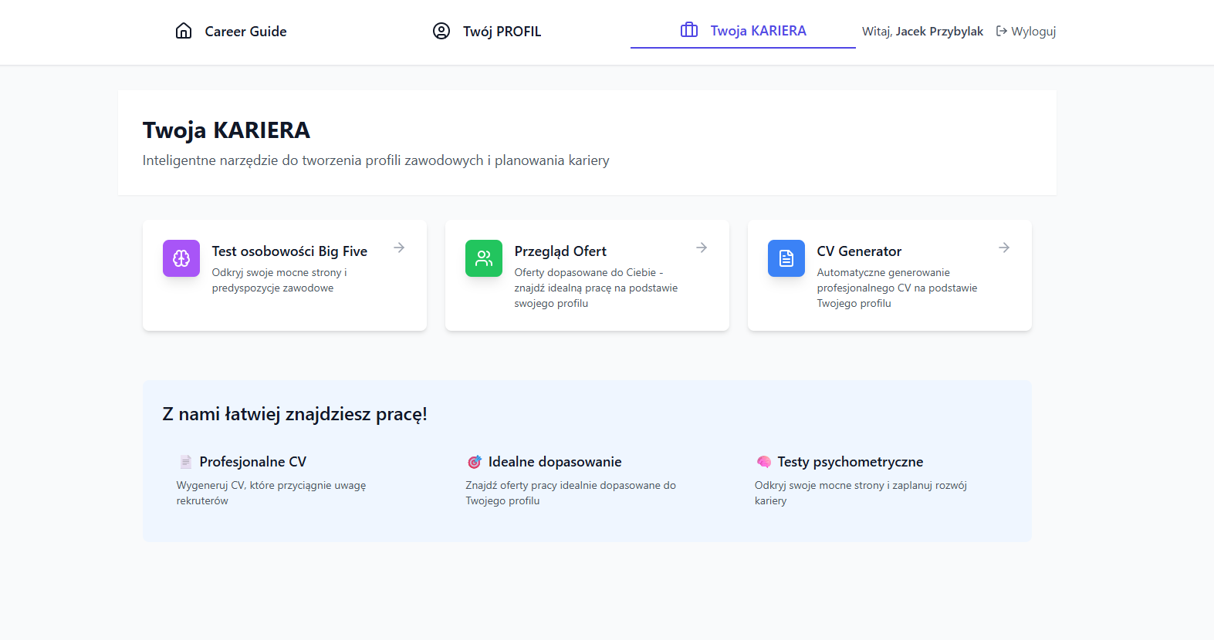This screenshot has width=1214, height=640.
Task: Click the briefcase icon beside Twoja KARIERA
Action: point(689,30)
